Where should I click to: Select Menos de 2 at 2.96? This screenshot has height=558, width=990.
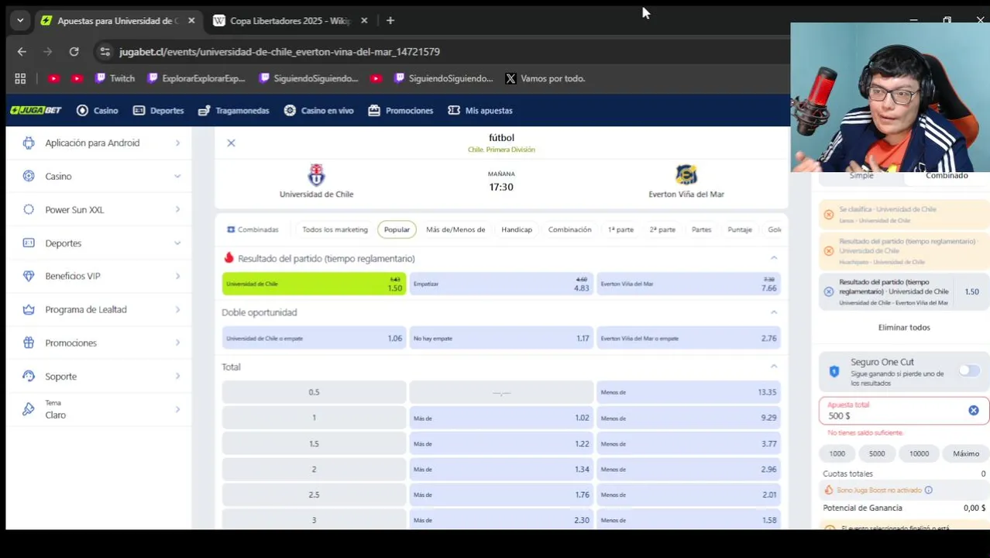(x=689, y=469)
